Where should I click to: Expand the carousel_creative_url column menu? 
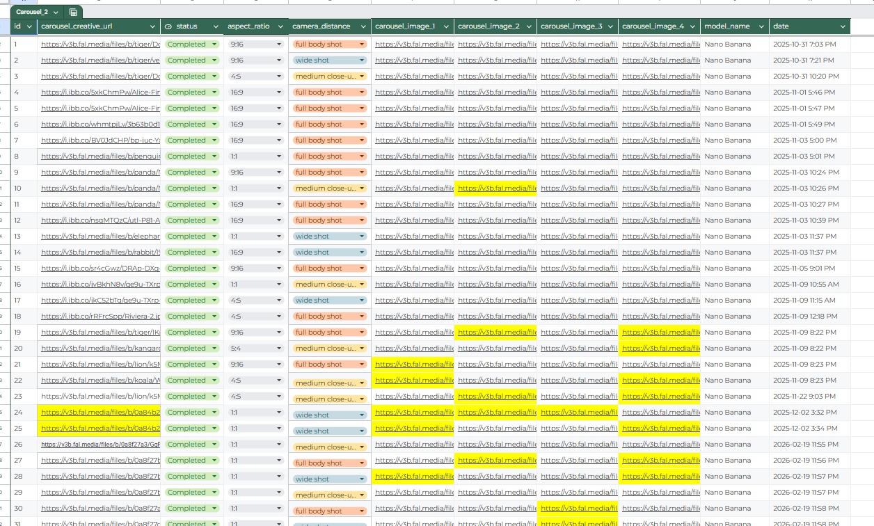(154, 26)
